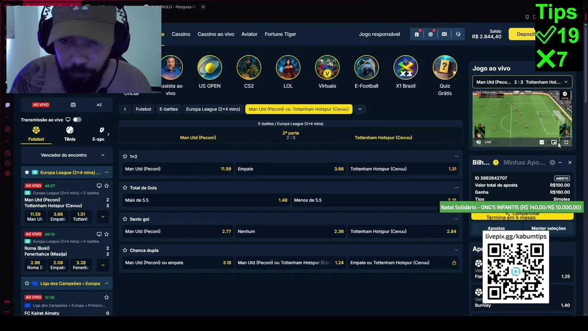
Task: Select the AO VIVO tab
Action: (x=40, y=105)
